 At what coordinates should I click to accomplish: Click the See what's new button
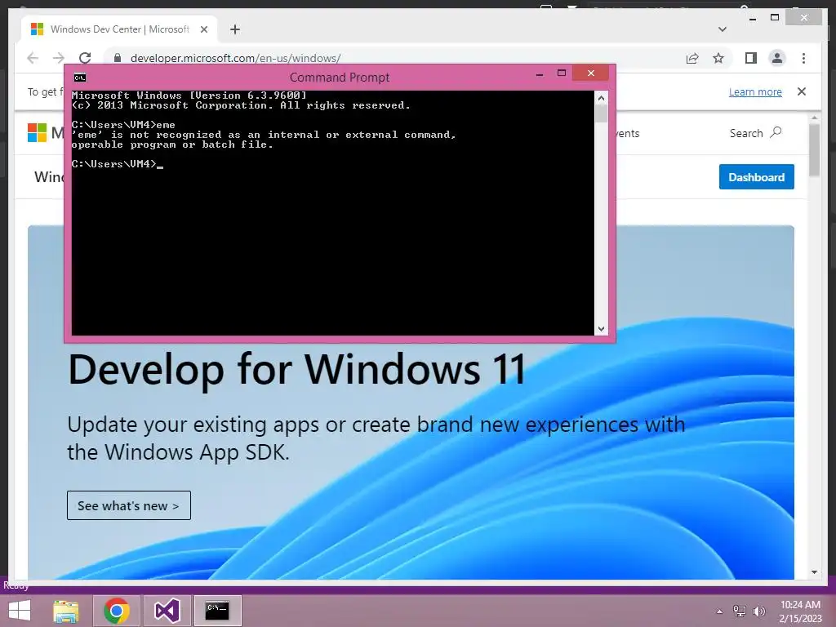pos(128,505)
